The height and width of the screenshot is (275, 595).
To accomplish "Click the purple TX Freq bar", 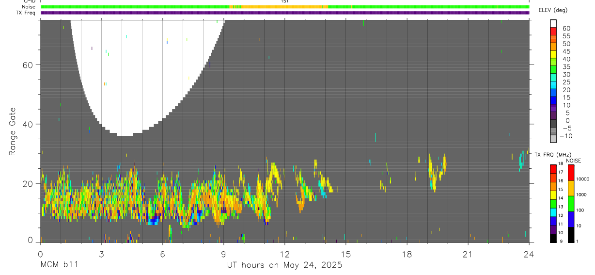I will (285, 13).
